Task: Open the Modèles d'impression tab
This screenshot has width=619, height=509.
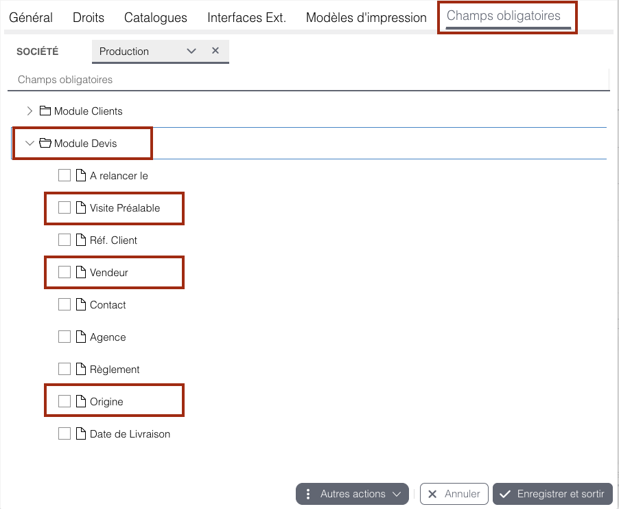Action: click(366, 17)
